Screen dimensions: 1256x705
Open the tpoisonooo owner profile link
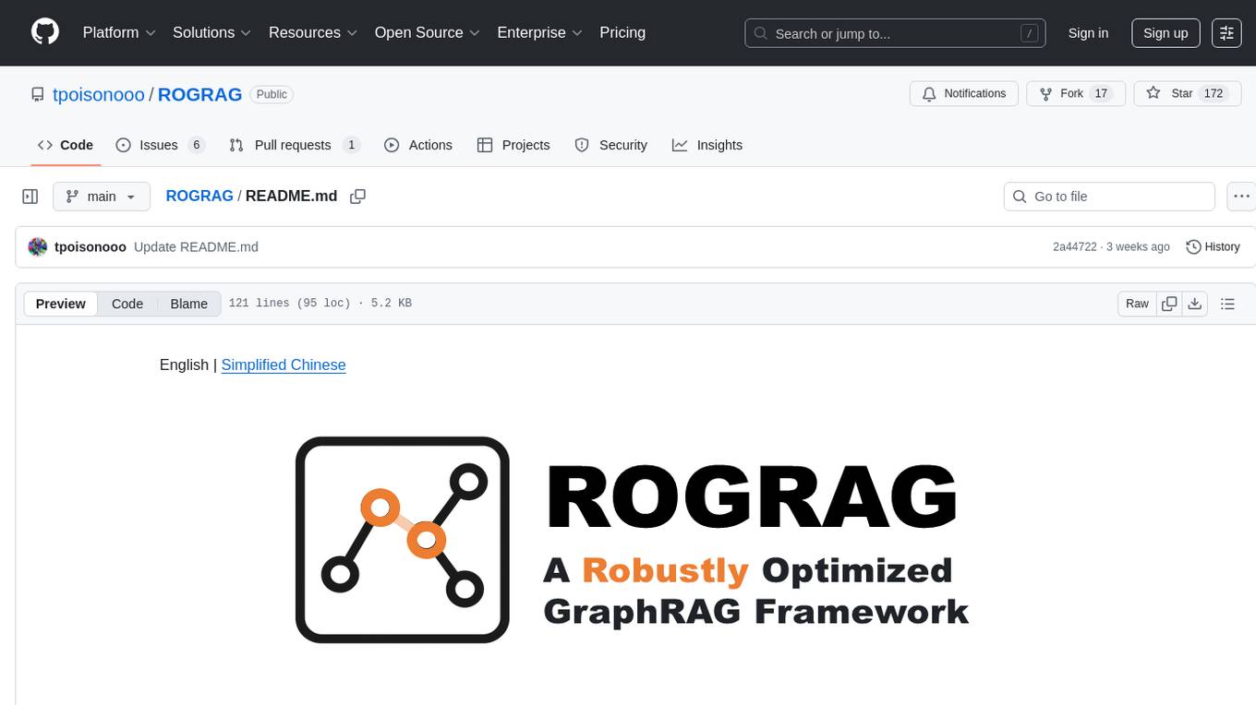99,94
